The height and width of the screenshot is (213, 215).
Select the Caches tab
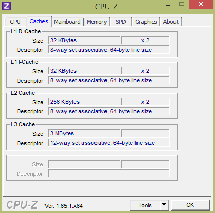39,22
